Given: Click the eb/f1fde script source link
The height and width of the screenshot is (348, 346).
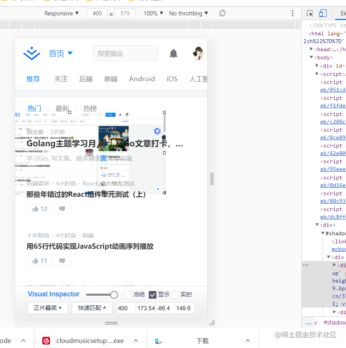Looking at the screenshot, I should (x=333, y=105).
